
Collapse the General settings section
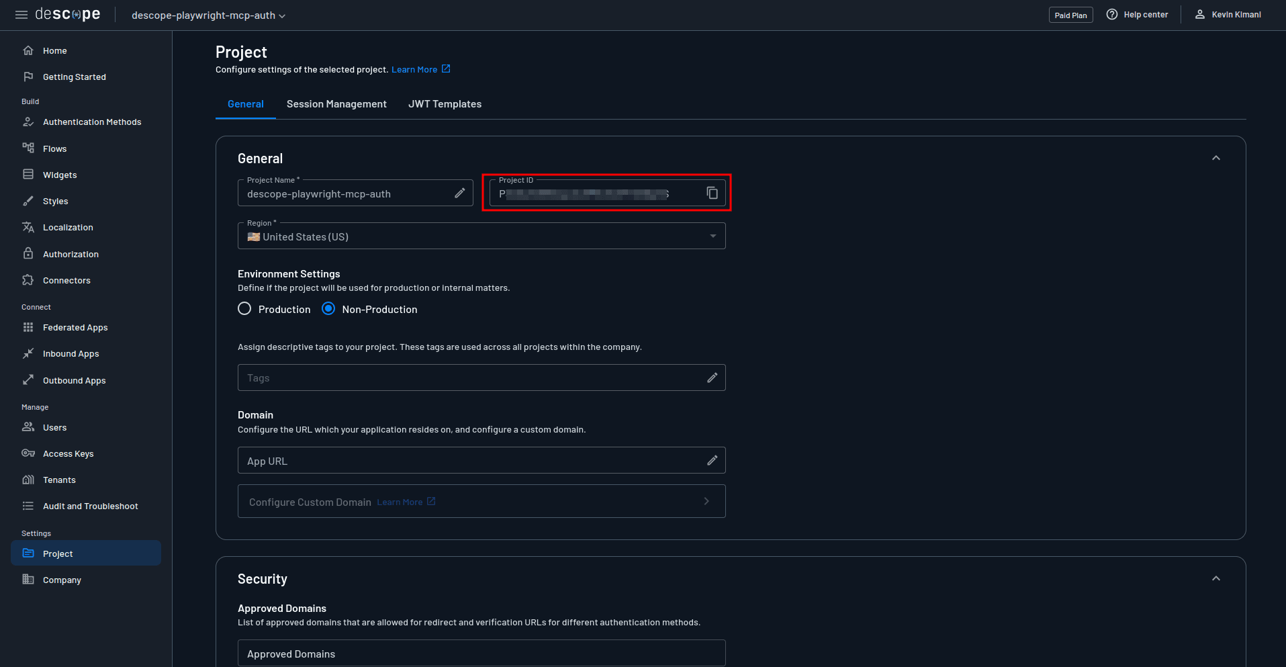coord(1215,158)
